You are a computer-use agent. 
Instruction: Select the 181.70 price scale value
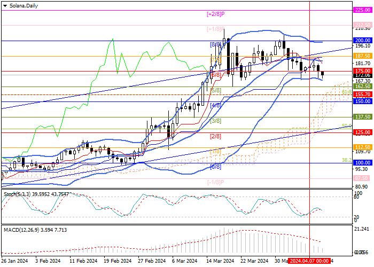click(363, 64)
